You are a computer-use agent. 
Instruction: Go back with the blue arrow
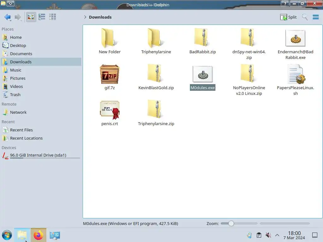coord(8,17)
